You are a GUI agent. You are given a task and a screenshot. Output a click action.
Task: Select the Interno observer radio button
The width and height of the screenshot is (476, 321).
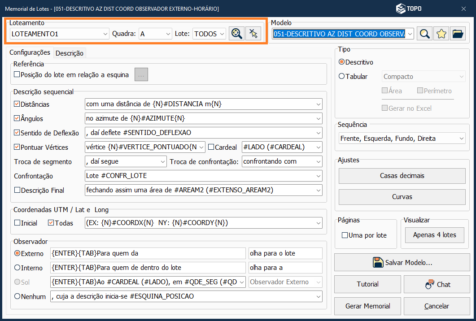17,268
